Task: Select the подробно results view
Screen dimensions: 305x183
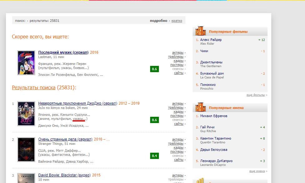Action: [159, 21]
